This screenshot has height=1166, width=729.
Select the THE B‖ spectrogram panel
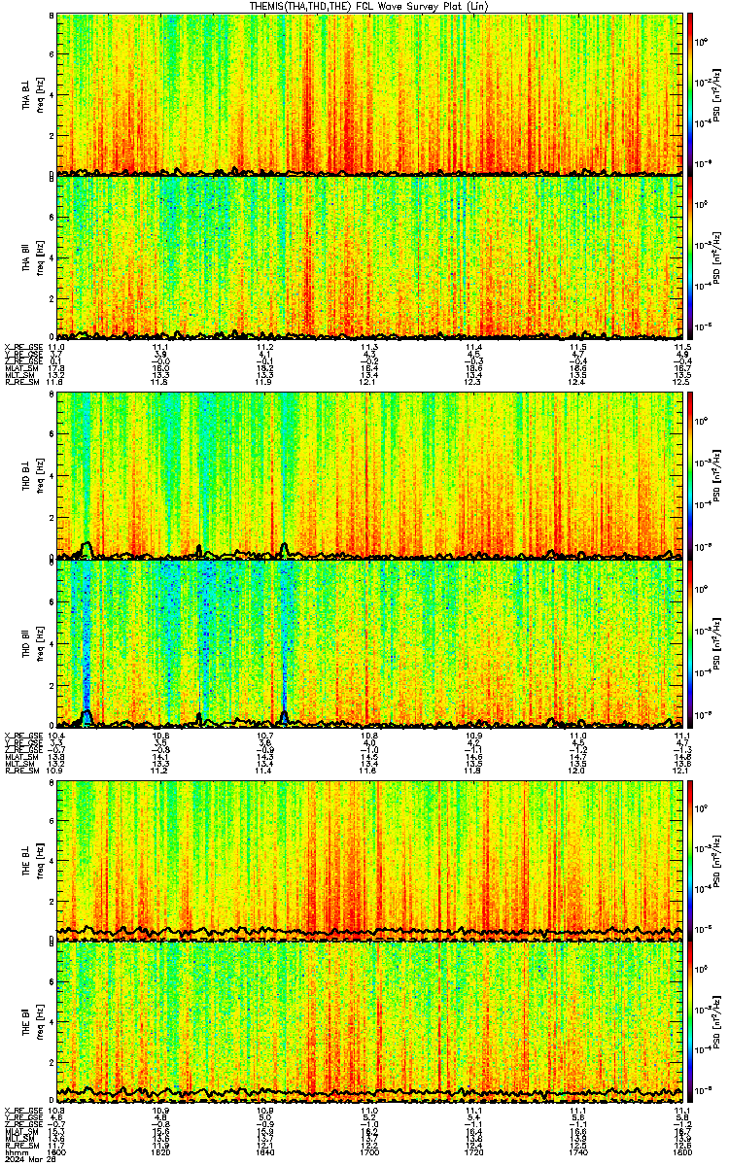pyautogui.click(x=370, y=1023)
